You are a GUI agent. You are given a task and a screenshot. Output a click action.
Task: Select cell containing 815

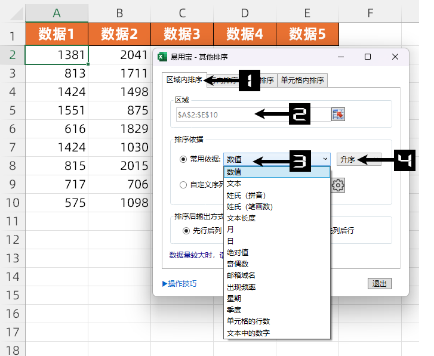(x=57, y=166)
